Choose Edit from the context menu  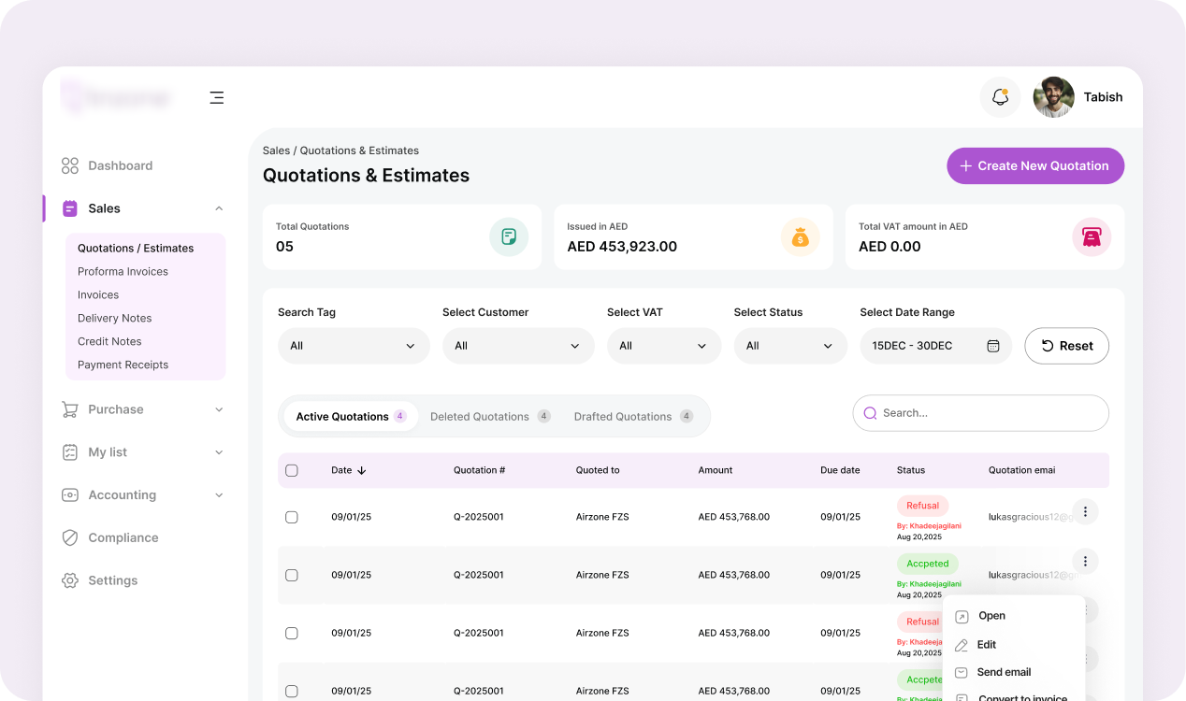click(x=986, y=645)
